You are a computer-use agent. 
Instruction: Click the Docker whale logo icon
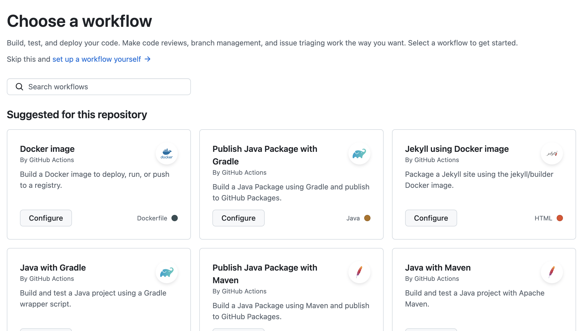click(166, 153)
